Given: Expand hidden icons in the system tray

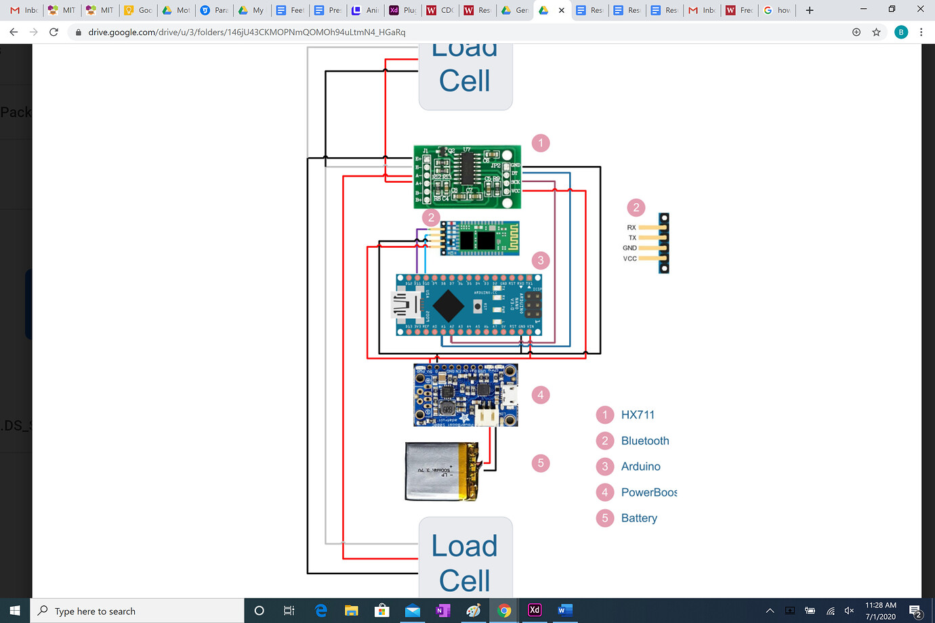Looking at the screenshot, I should (770, 610).
